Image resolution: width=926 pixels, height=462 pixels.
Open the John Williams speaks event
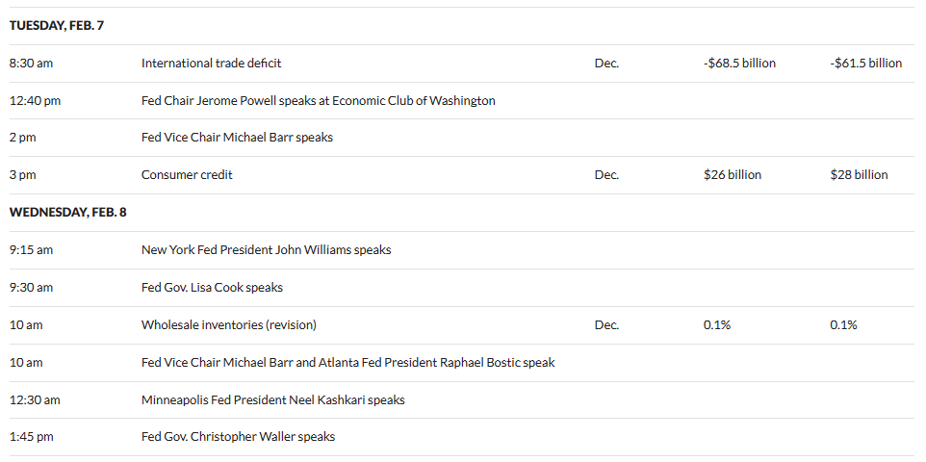pyautogui.click(x=266, y=250)
